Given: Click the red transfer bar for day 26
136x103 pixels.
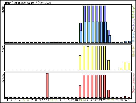Looking at the screenshot, I should point(108,94).
